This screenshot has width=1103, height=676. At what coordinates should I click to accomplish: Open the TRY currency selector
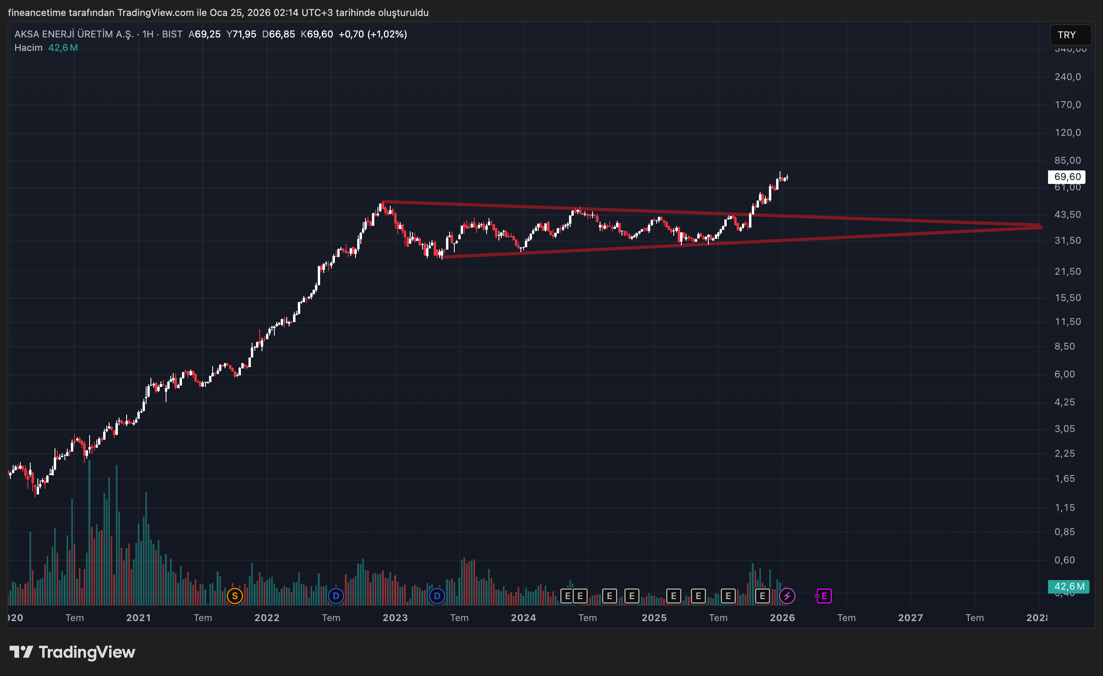point(1070,35)
